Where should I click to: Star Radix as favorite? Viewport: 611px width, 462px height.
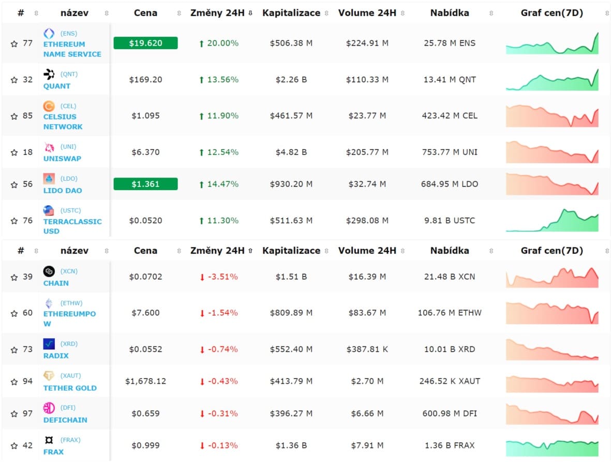pos(14,350)
